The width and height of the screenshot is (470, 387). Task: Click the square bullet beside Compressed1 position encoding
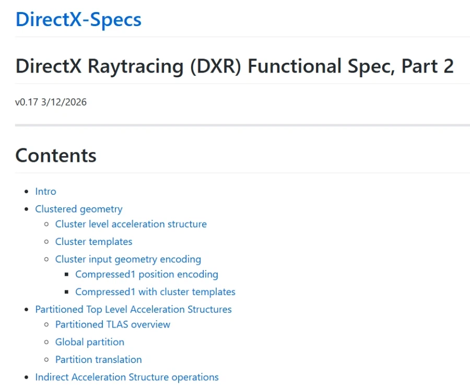click(67, 275)
